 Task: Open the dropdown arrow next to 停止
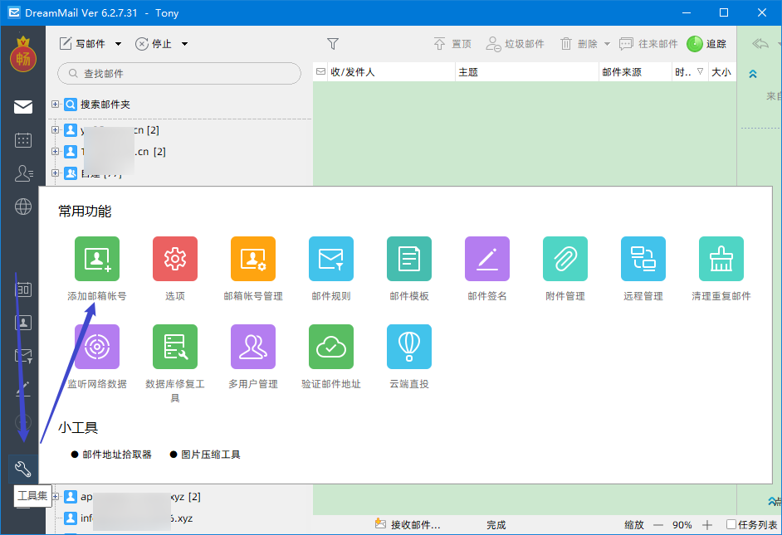(x=184, y=44)
